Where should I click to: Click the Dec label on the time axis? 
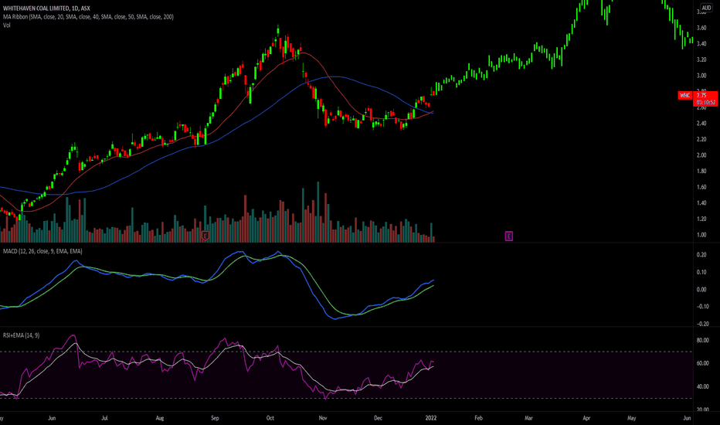(x=378, y=418)
